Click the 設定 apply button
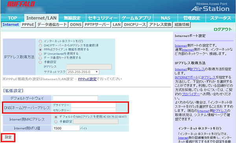The height and width of the screenshot is (143, 236). pyautogui.click(x=8, y=137)
